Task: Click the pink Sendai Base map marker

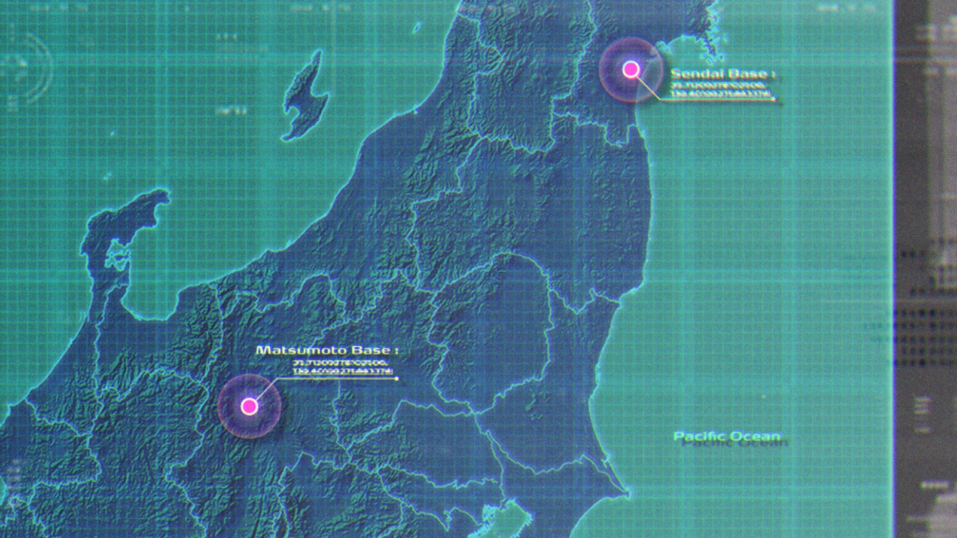Action: [631, 70]
